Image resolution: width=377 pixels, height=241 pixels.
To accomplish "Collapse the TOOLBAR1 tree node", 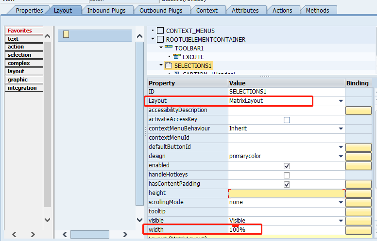I will 161,48.
